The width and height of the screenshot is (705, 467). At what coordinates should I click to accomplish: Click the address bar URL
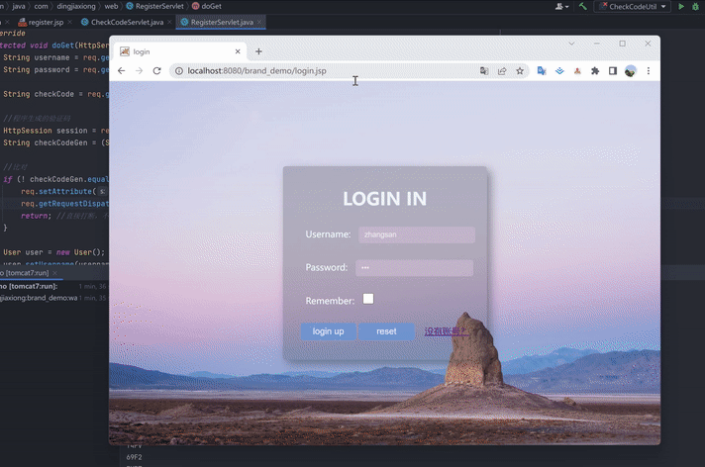pos(256,71)
